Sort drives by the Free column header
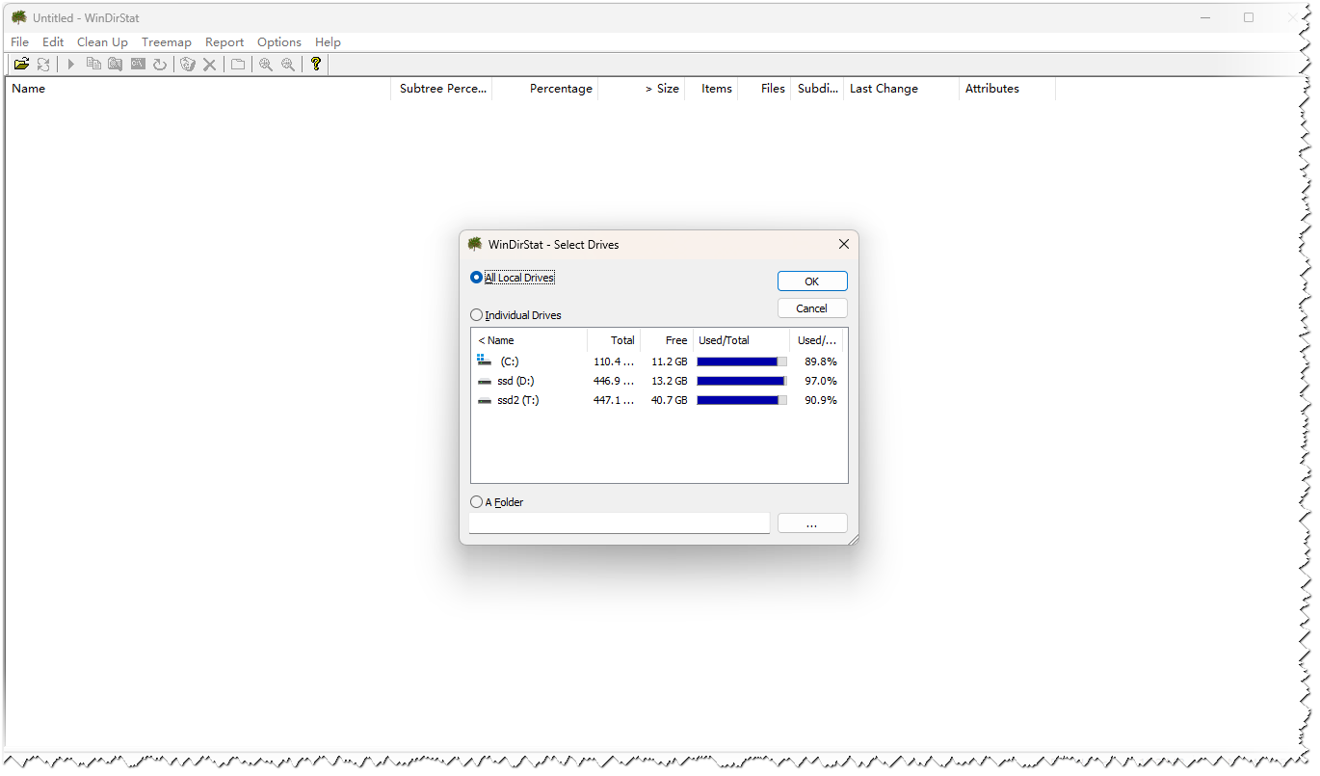 667,340
